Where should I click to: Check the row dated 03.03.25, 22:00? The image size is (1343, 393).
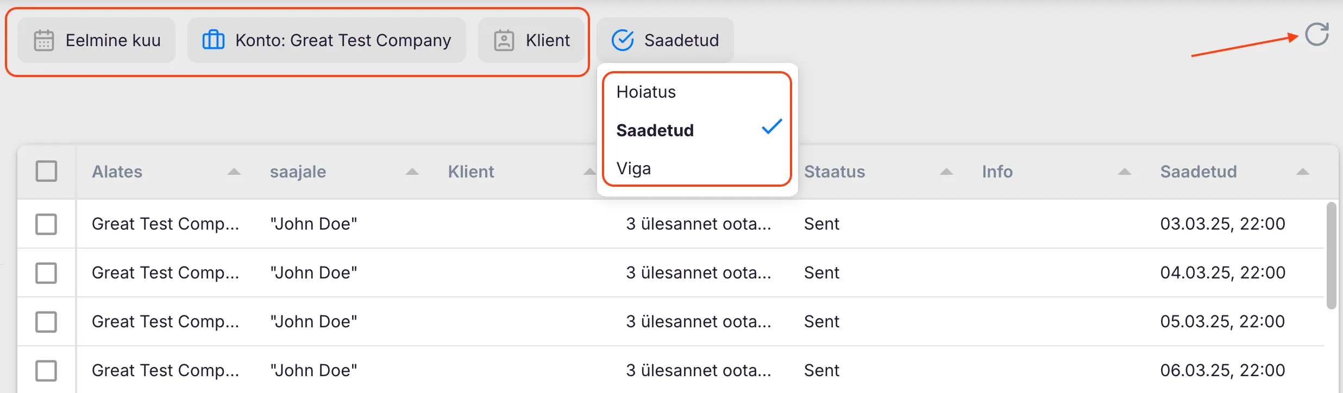[x=46, y=224]
